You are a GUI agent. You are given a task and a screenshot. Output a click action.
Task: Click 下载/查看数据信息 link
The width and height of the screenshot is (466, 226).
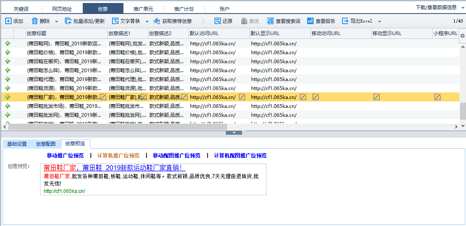pyautogui.click(x=436, y=7)
